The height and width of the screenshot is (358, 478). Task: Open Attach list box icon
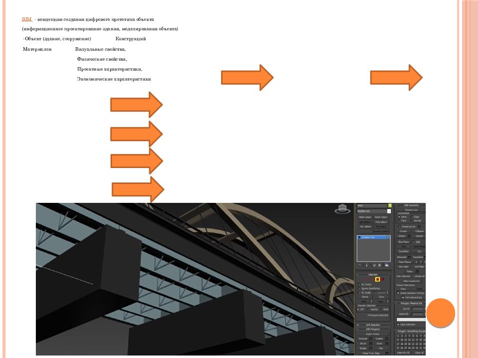(409, 236)
